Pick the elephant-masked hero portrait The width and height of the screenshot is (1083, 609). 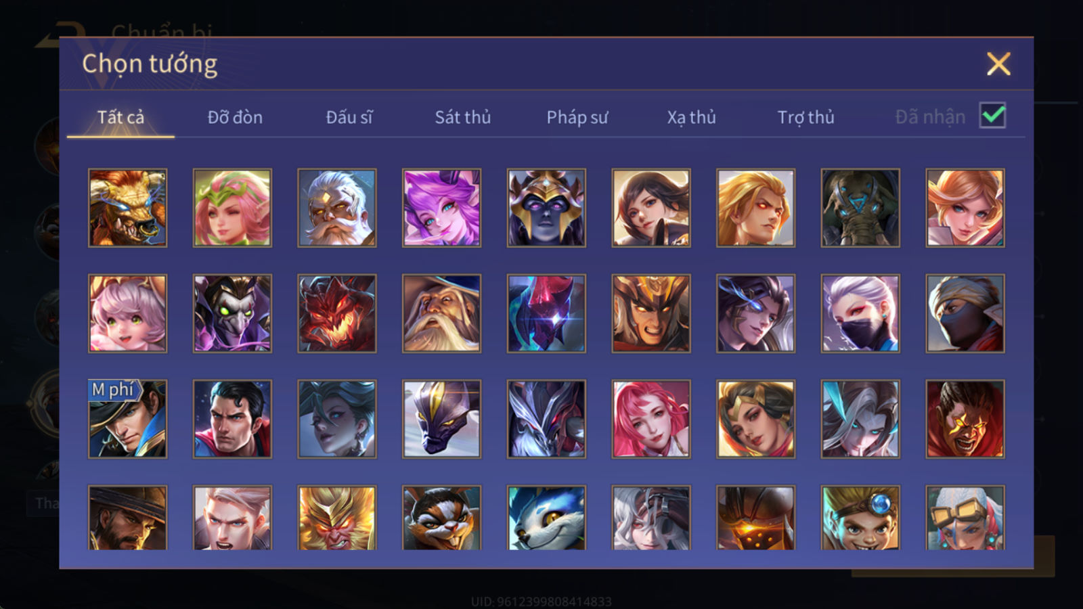[x=860, y=208]
